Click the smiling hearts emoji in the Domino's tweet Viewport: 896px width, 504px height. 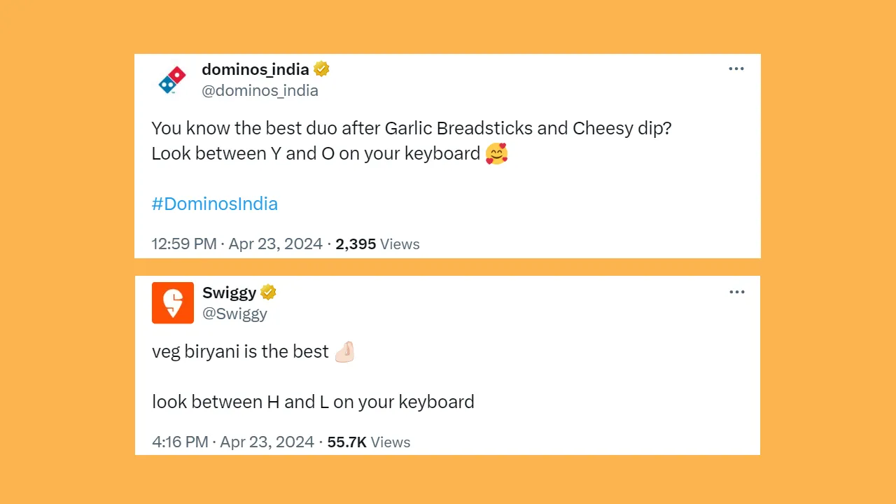[x=496, y=153]
